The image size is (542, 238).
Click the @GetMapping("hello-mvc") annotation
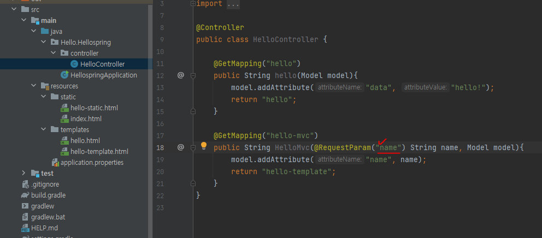(x=266, y=135)
